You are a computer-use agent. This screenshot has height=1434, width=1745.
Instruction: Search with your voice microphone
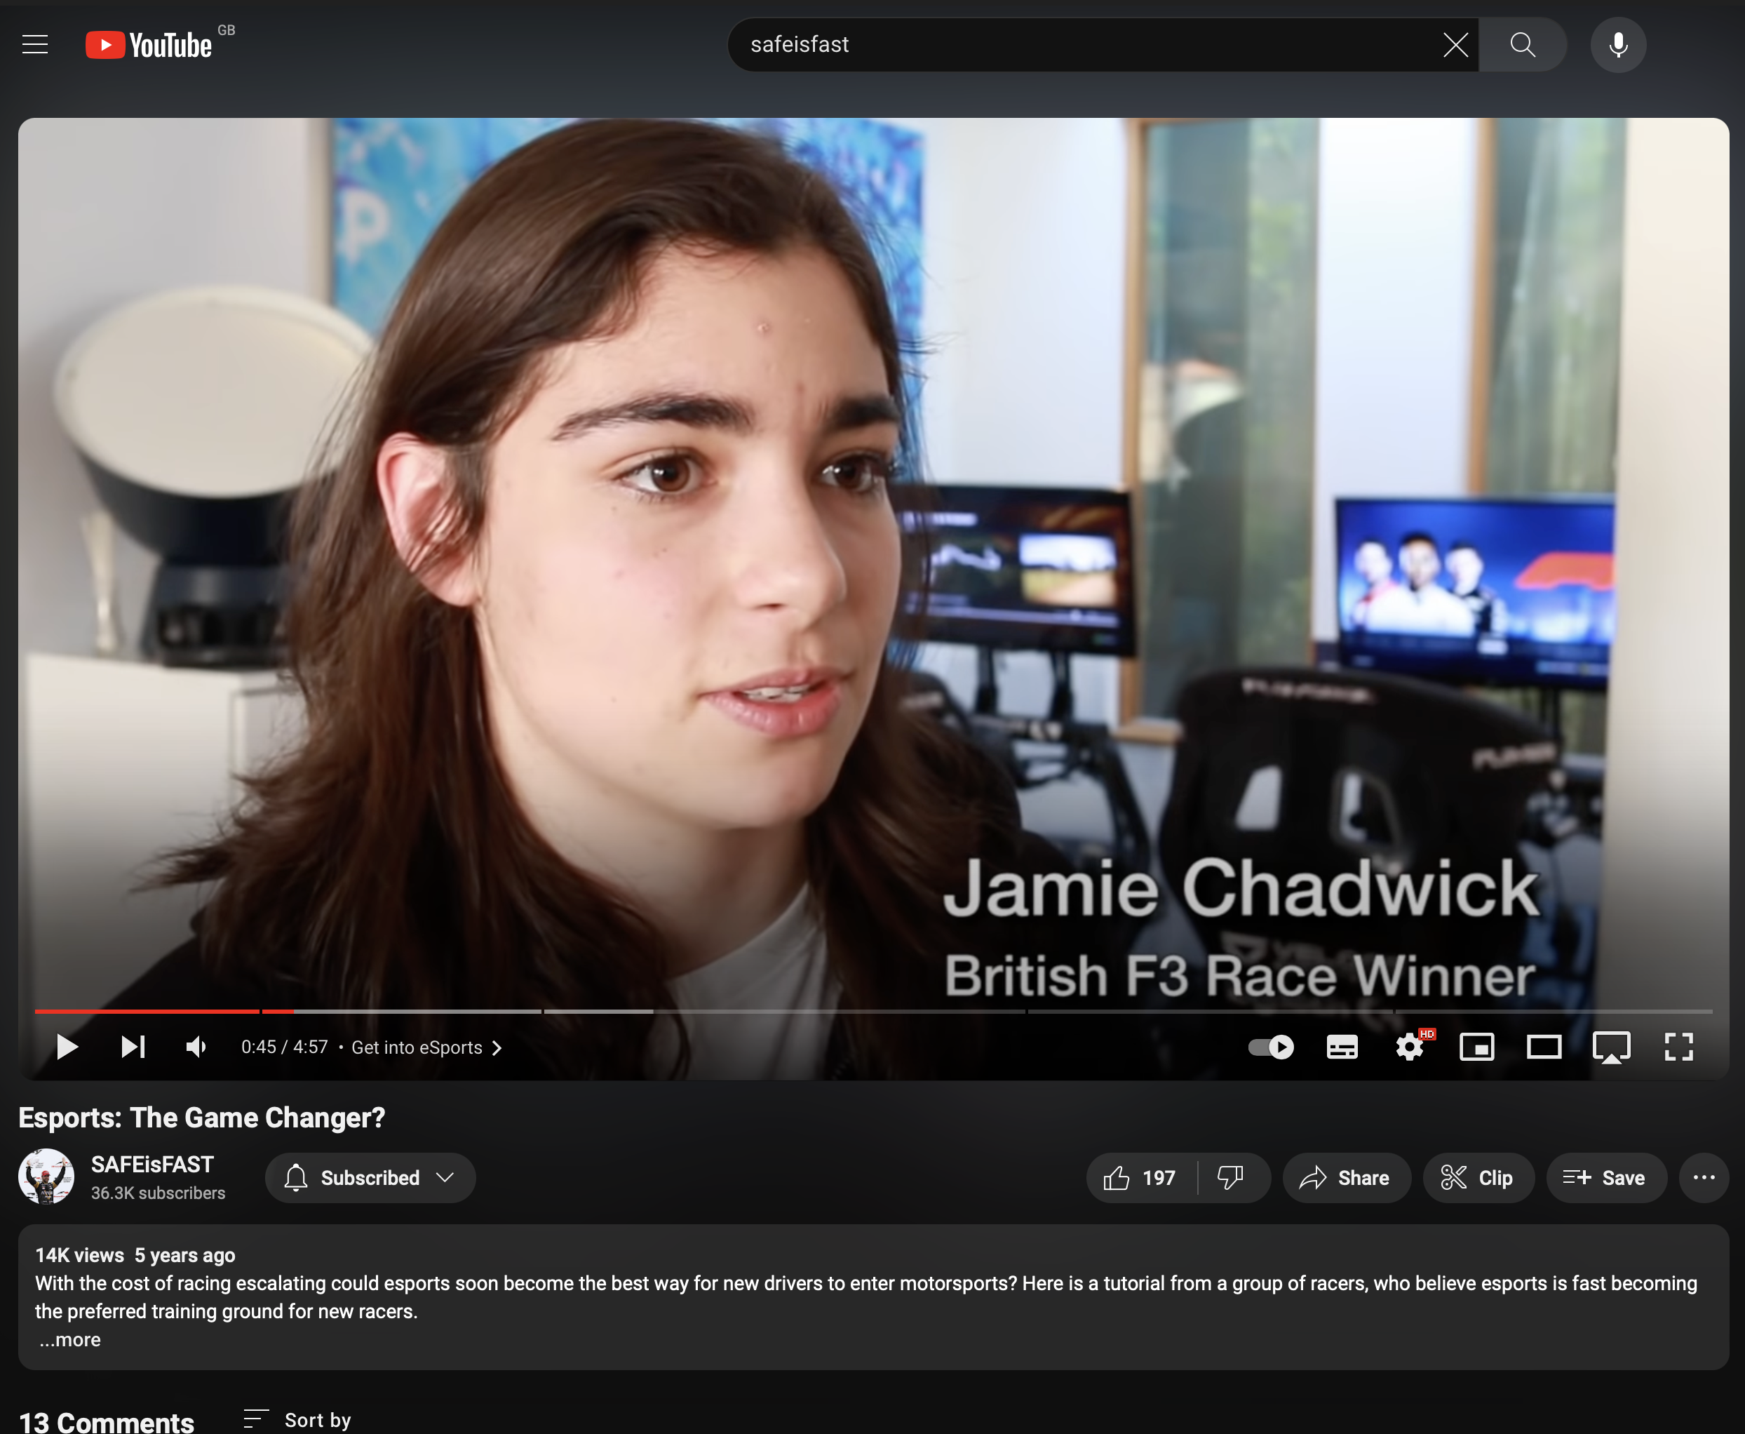click(x=1618, y=45)
